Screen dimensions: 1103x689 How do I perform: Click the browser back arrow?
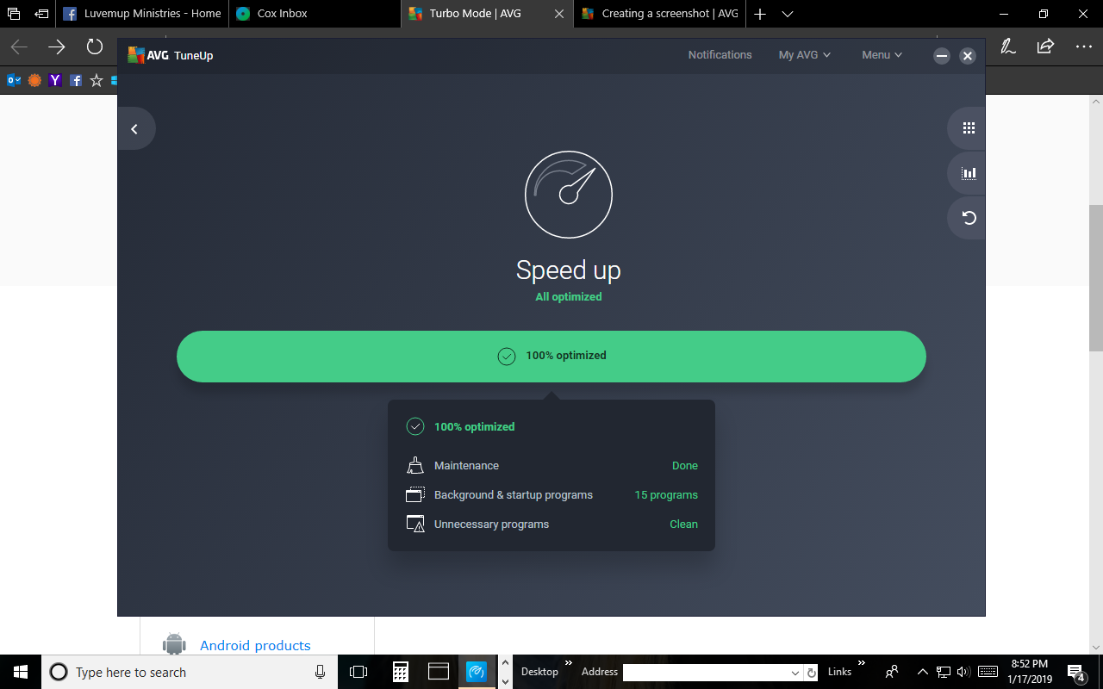coord(19,47)
